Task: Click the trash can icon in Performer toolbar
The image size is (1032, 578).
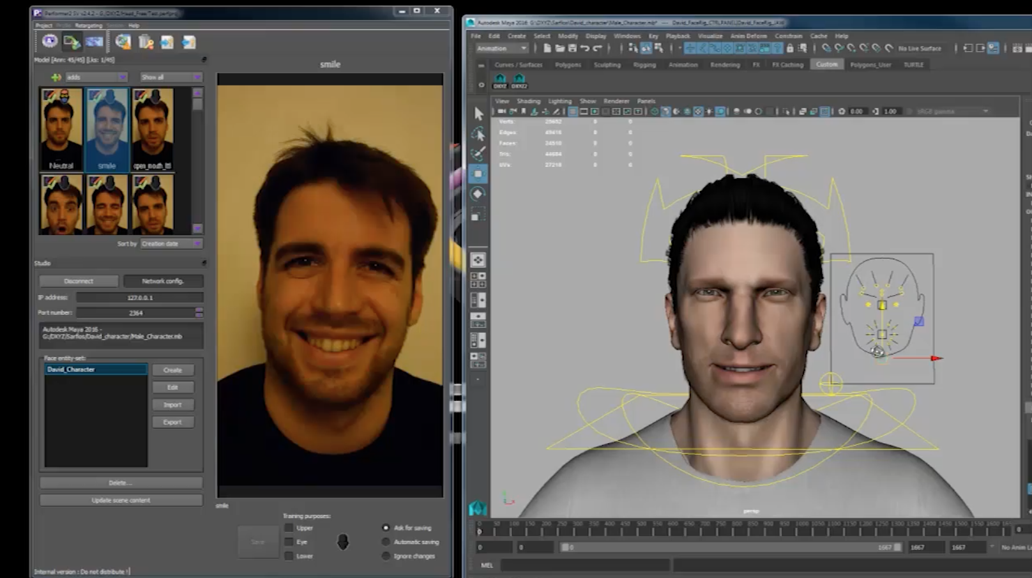Action: [146, 42]
